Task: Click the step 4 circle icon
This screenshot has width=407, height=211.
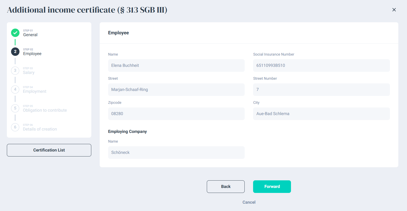Action: tap(15, 89)
